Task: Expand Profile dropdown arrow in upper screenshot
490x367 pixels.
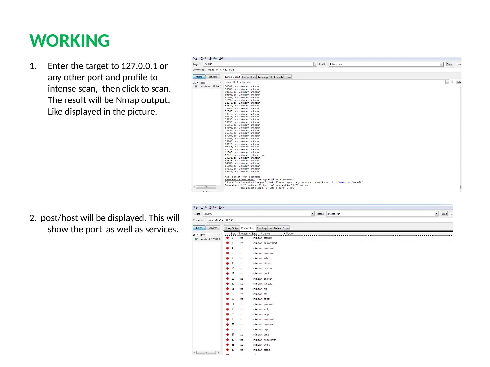Action: click(442, 64)
